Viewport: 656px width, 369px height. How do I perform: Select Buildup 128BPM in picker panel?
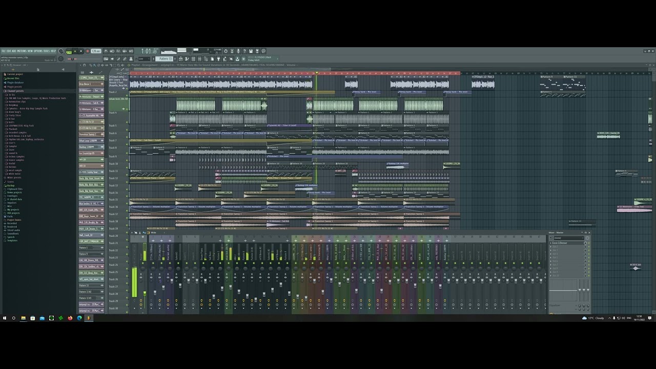[91, 147]
